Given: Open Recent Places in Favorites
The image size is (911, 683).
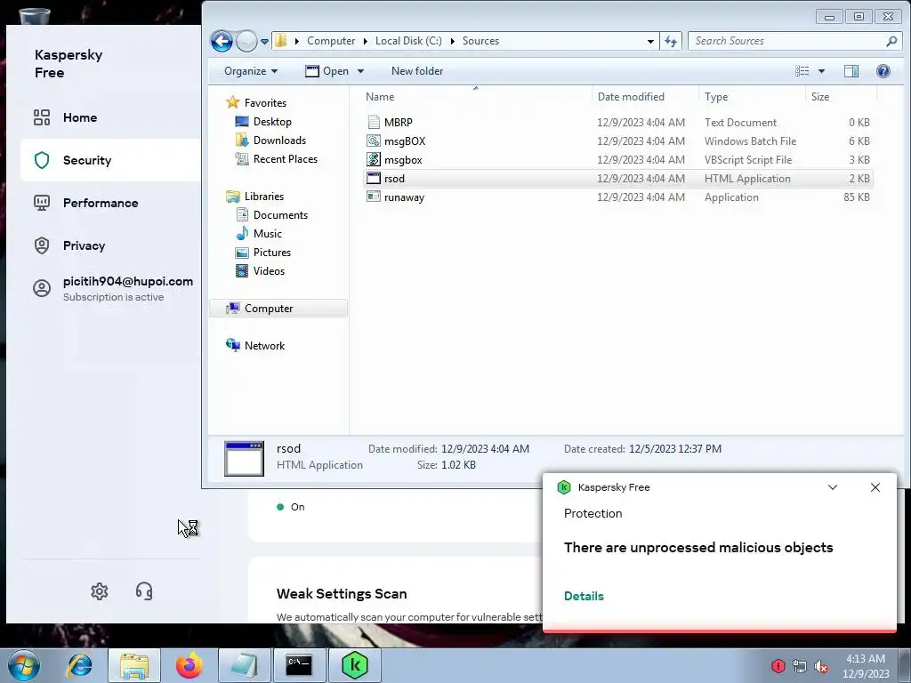Looking at the screenshot, I should click(286, 158).
